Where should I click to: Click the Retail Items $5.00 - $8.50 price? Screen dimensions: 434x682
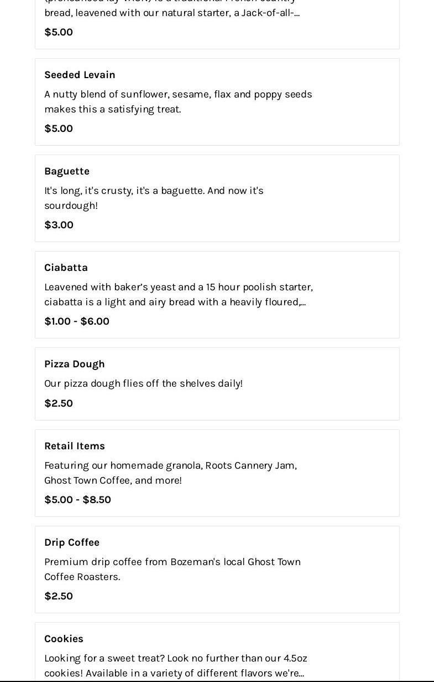(77, 500)
